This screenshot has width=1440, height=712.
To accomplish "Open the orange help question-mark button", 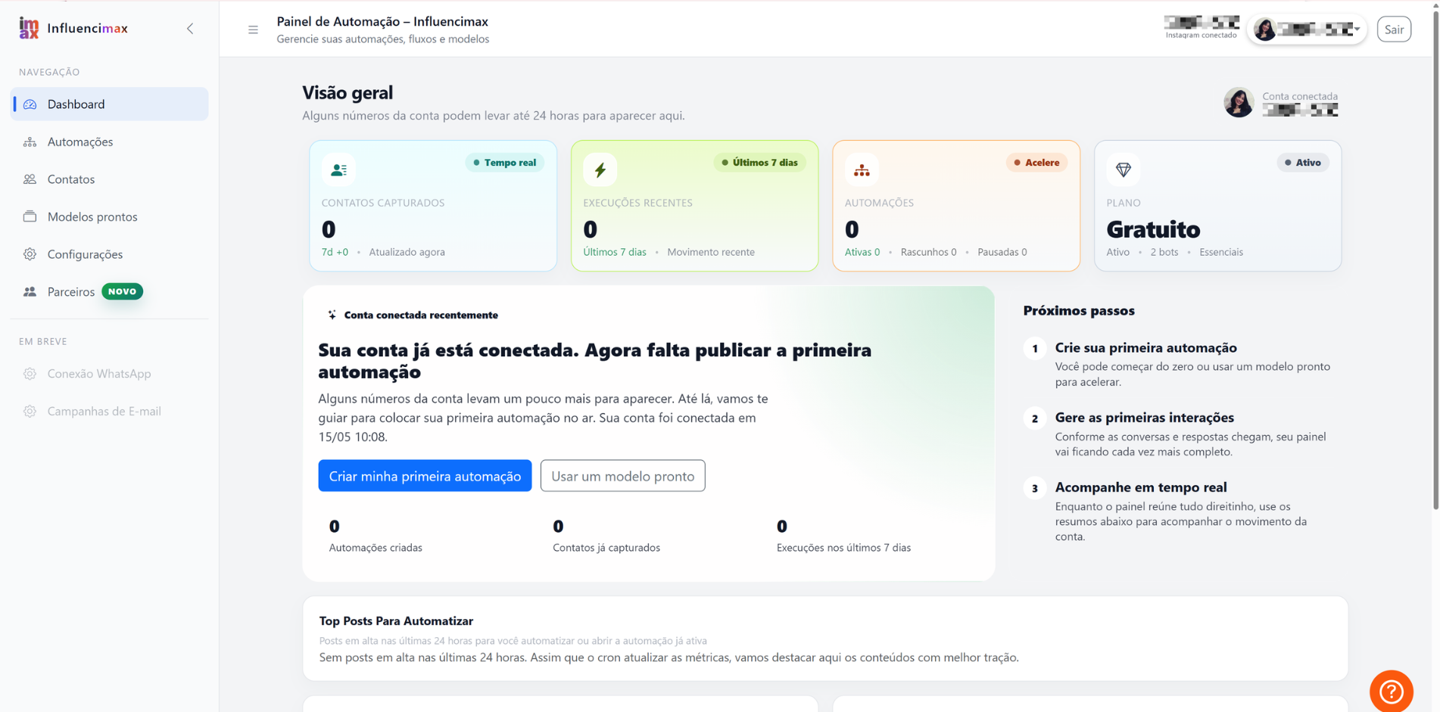I will click(x=1391, y=691).
